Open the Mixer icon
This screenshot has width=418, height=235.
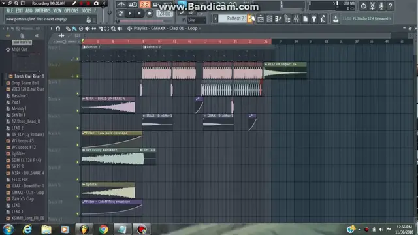pos(296,18)
